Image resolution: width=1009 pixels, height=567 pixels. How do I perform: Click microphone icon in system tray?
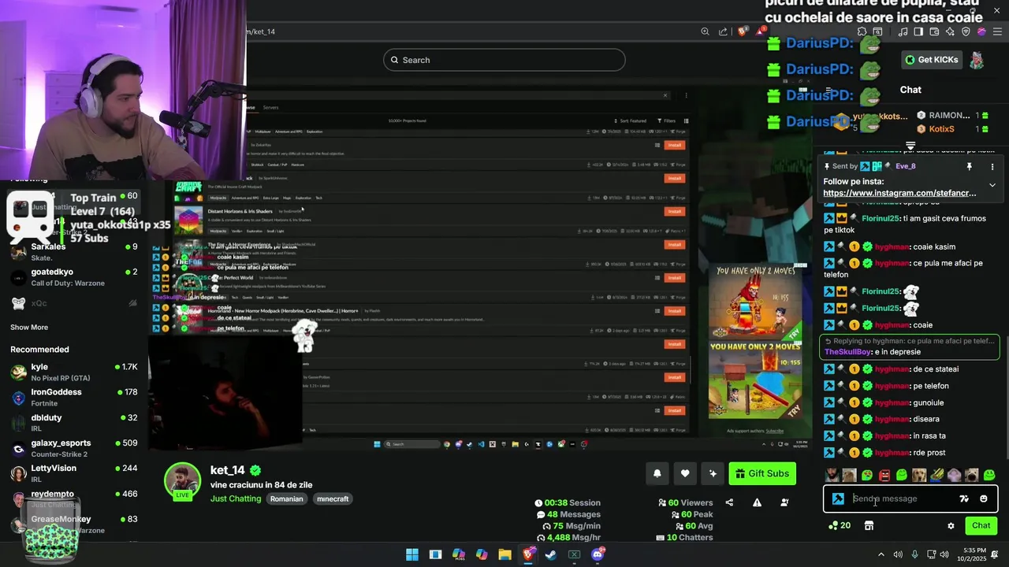point(914,554)
